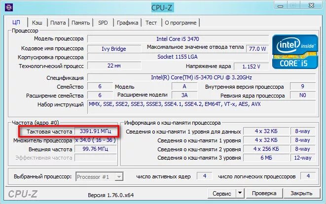Click the i5-3470 CPU @ 3.20GHz specification field
The image size is (326, 204).
[201, 77]
